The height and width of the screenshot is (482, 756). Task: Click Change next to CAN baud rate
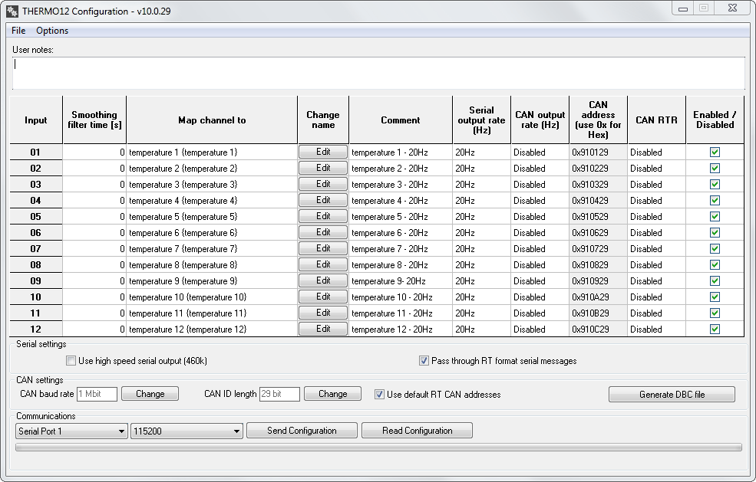pos(150,394)
